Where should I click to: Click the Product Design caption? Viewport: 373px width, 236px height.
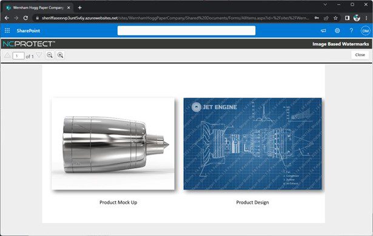252,202
